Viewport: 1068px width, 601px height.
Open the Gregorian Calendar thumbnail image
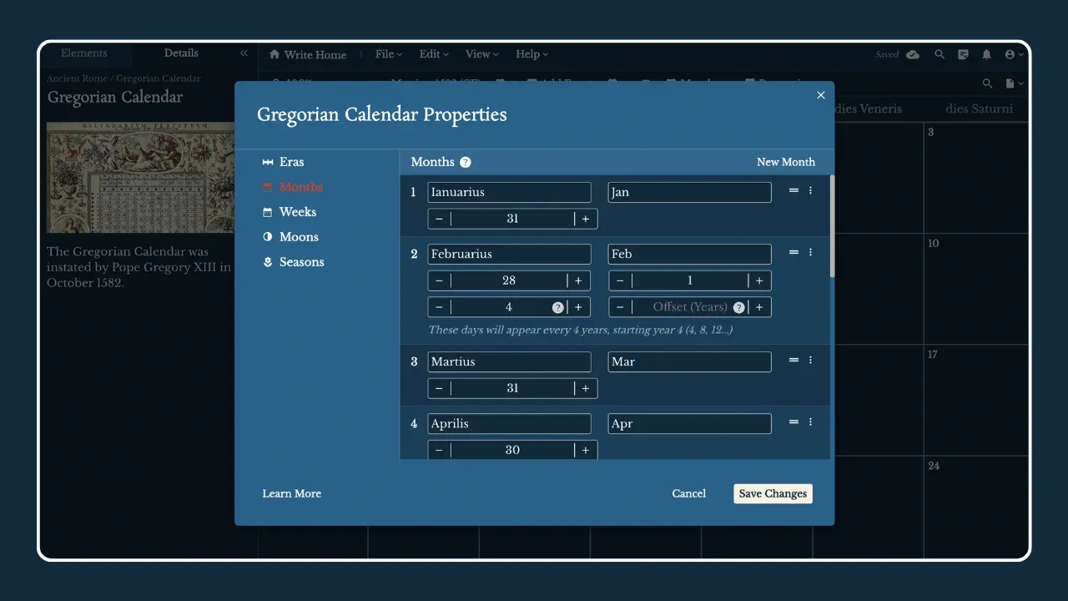pos(140,178)
